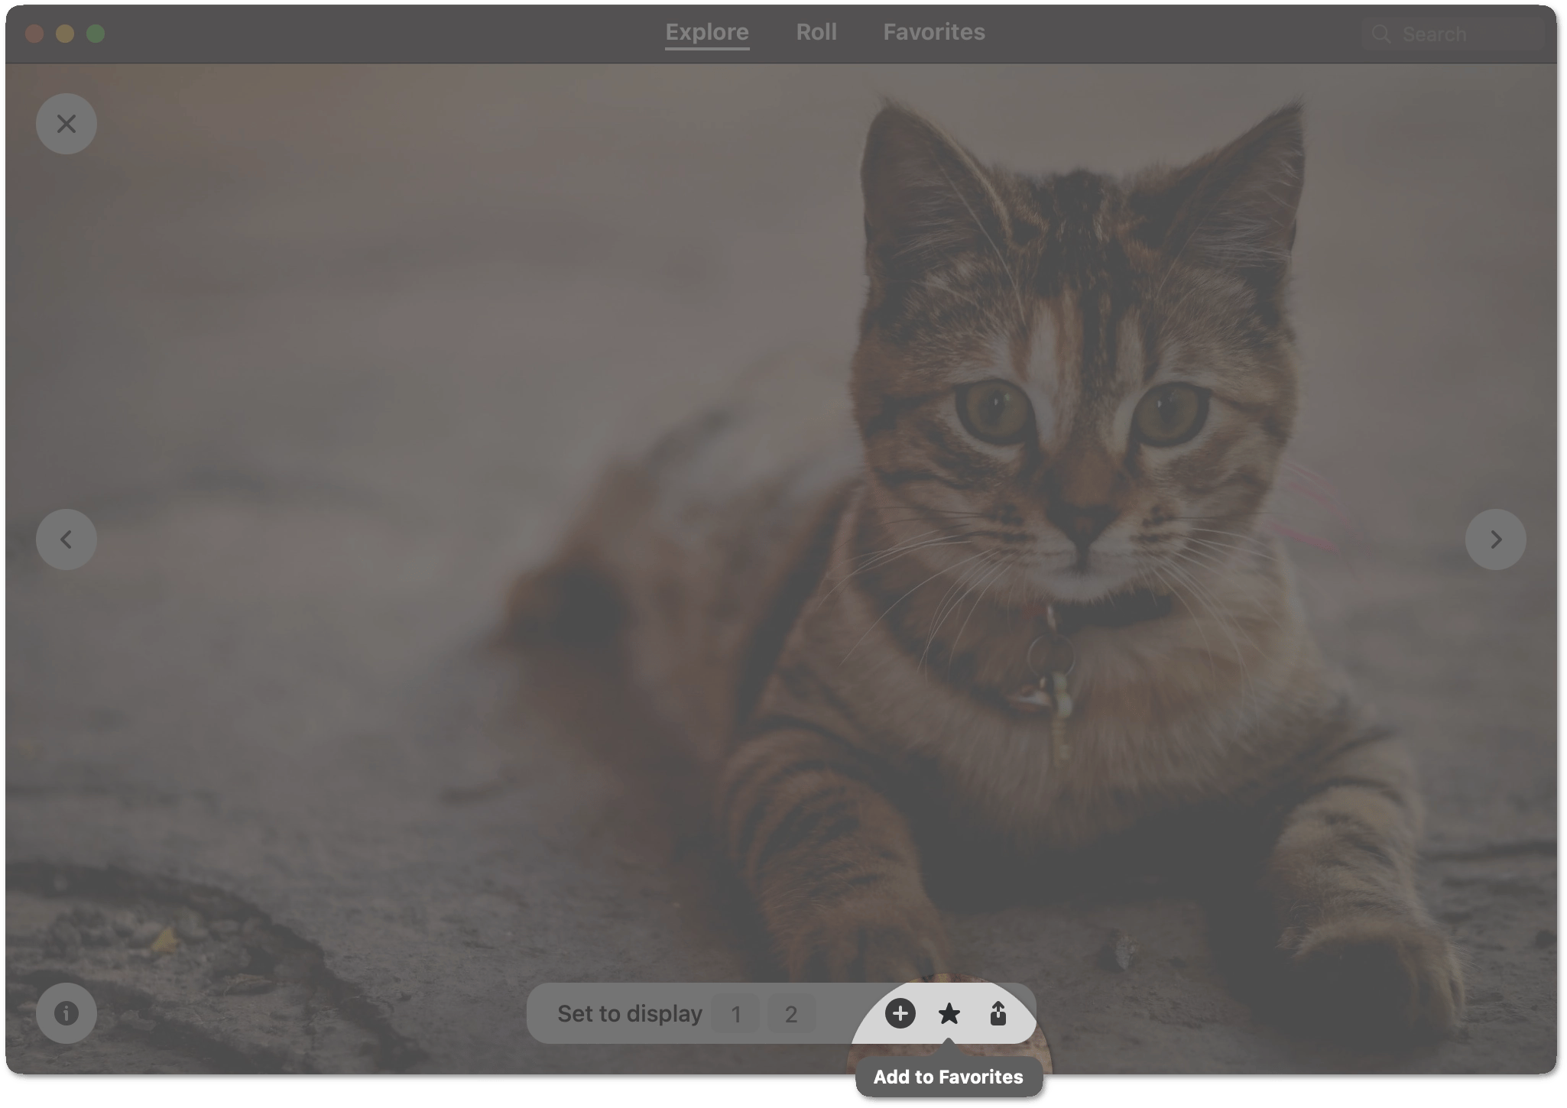1567x1108 pixels.
Task: Go to the previous wallpaper
Action: [67, 539]
